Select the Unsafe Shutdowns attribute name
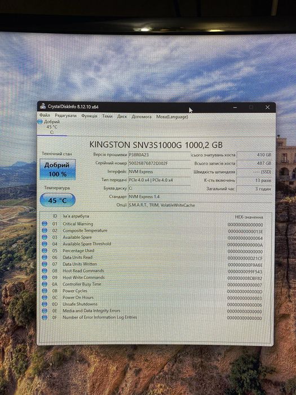Screen dimensions: 296x395 click(x=80, y=304)
